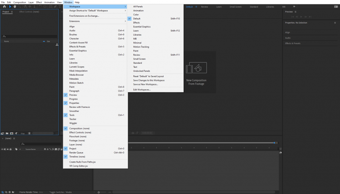Uncheck the Default workspace checkmark
Screen dimensions: 340x194
pyautogui.click(x=129, y=19)
